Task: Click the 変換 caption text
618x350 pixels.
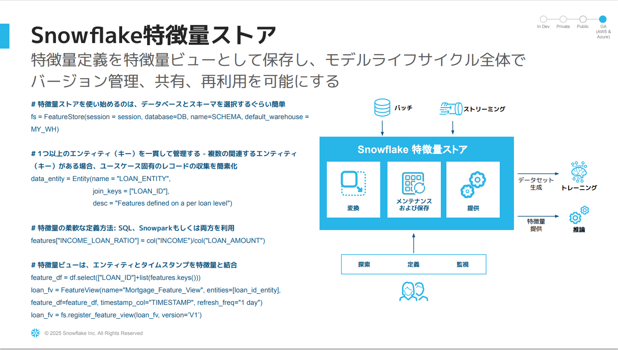Action: tap(353, 208)
